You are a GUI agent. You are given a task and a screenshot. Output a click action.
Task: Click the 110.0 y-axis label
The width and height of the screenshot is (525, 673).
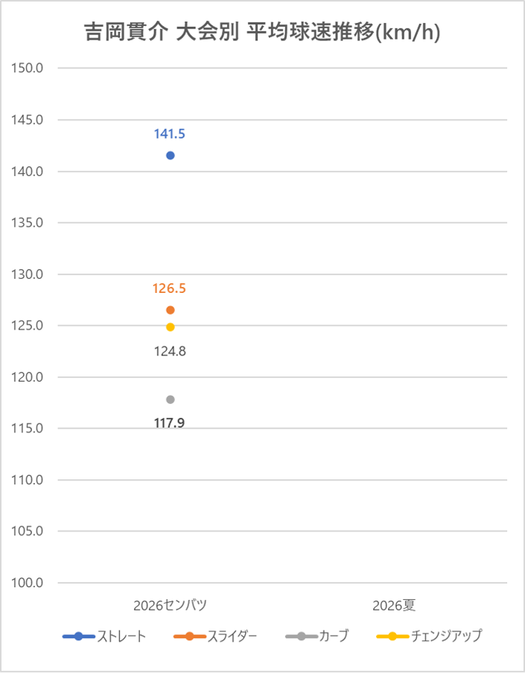29,480
